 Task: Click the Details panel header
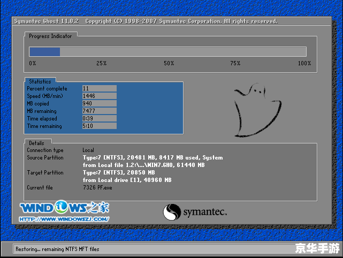[x=37, y=143]
